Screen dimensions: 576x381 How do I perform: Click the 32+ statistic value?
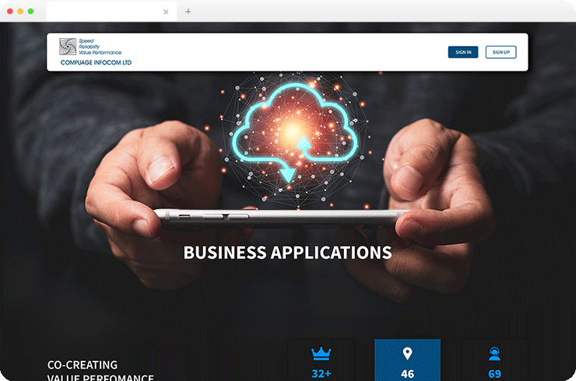321,374
